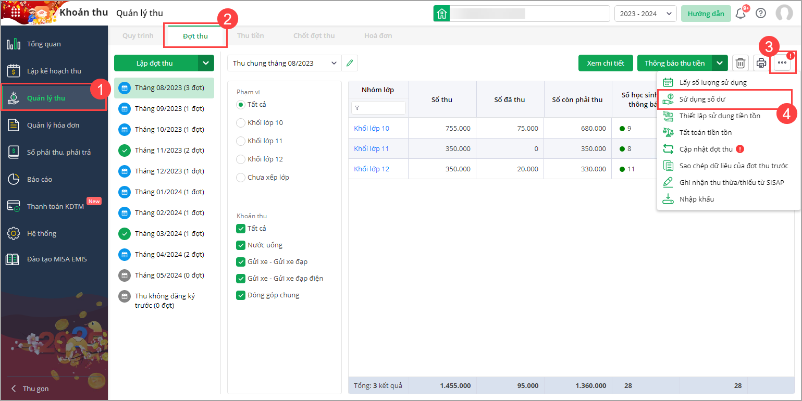Uncheck the Nước uống checkbox
802x401 pixels.
tap(241, 245)
